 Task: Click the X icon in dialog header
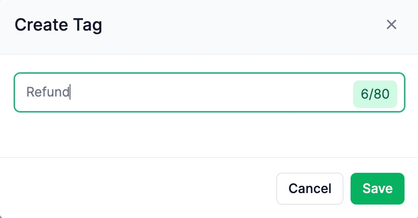point(392,24)
